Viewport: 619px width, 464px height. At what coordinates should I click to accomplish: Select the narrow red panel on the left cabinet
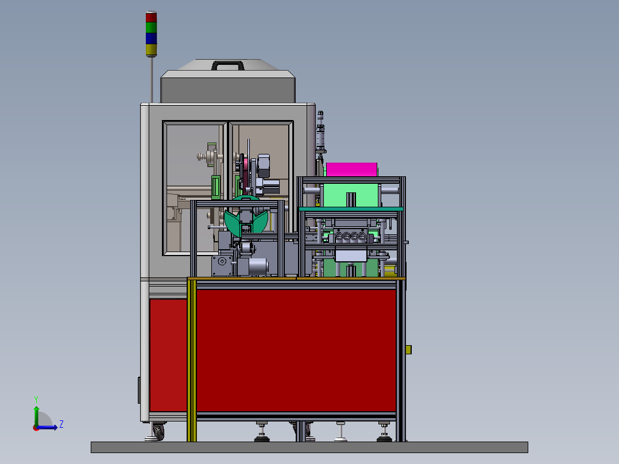click(x=169, y=355)
